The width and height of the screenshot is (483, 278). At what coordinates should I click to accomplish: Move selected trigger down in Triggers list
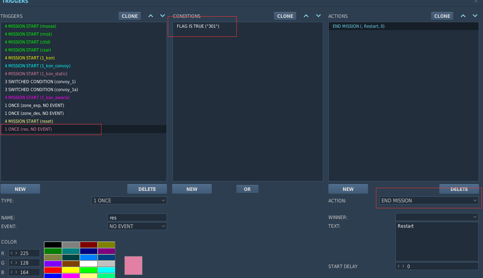point(163,16)
